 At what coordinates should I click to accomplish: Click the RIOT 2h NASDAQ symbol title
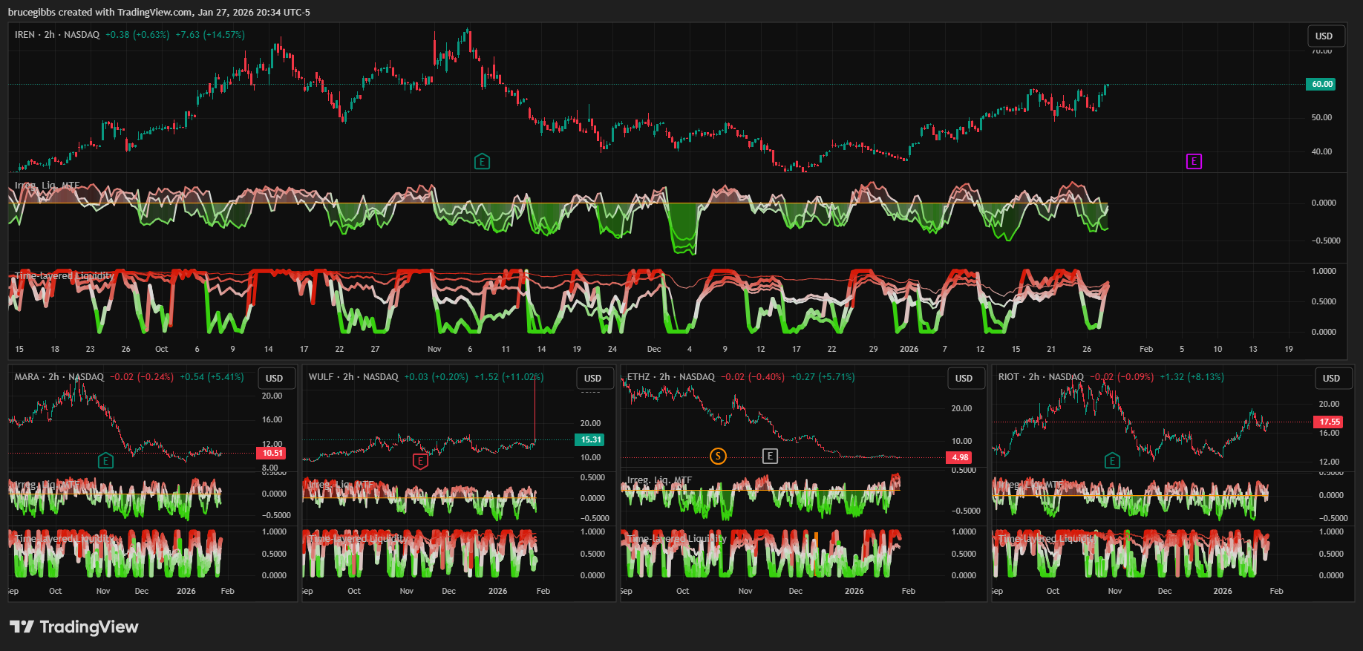pos(1041,377)
